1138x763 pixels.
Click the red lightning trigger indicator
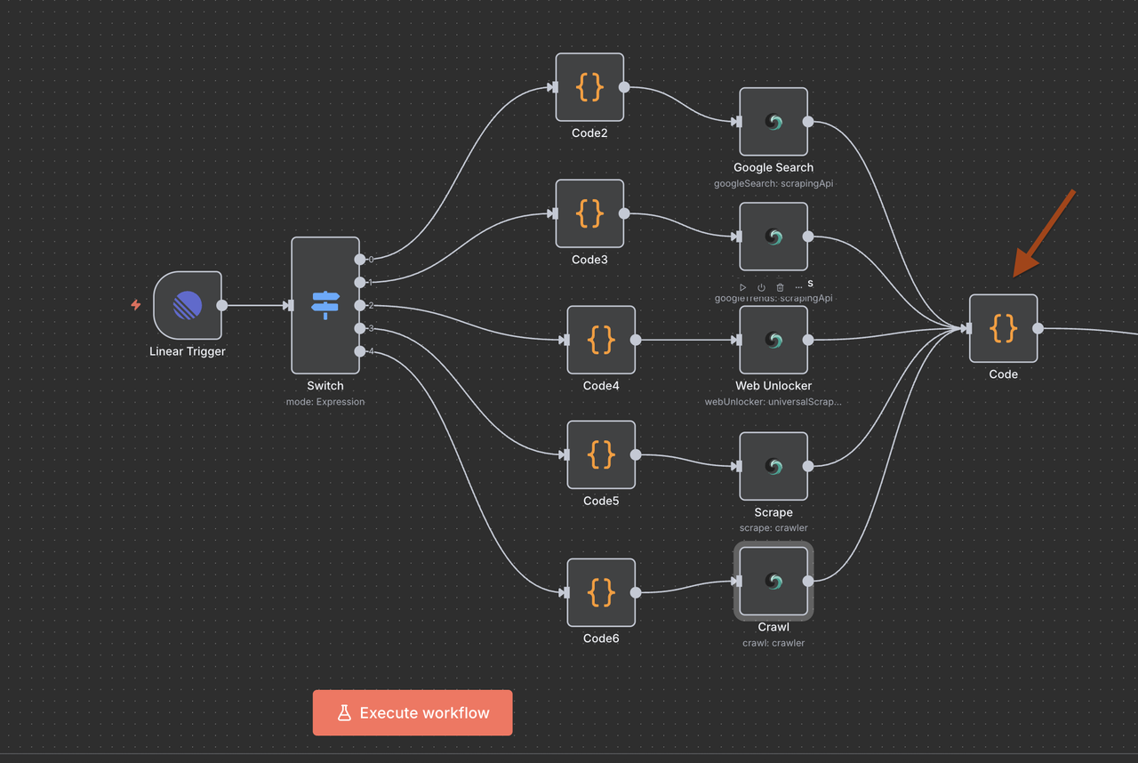coord(136,305)
